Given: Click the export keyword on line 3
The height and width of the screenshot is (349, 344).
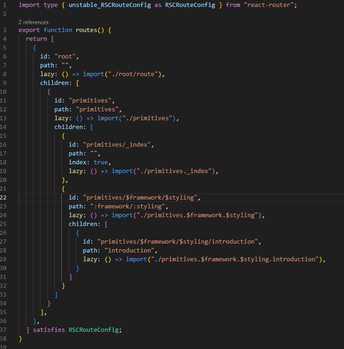Looking at the screenshot, I should [x=29, y=30].
